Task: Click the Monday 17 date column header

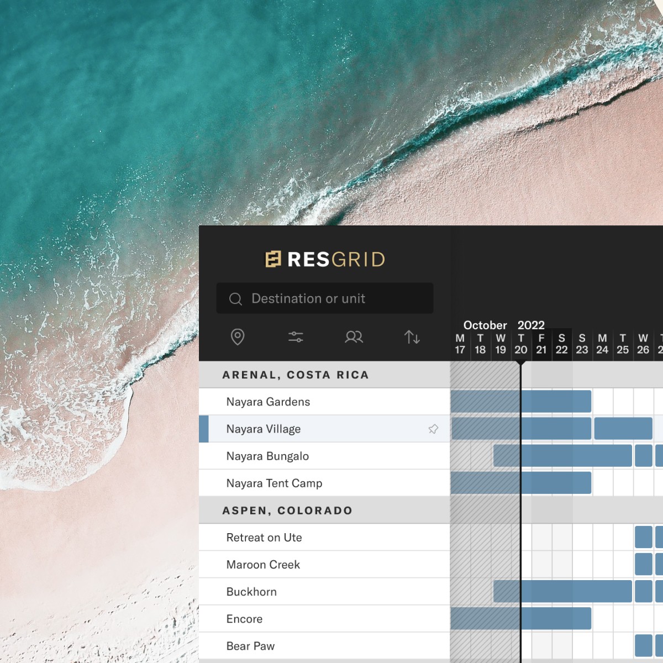Action: (x=460, y=344)
